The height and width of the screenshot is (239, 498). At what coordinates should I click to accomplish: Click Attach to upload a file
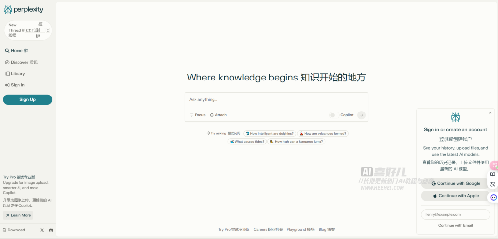pos(218,115)
